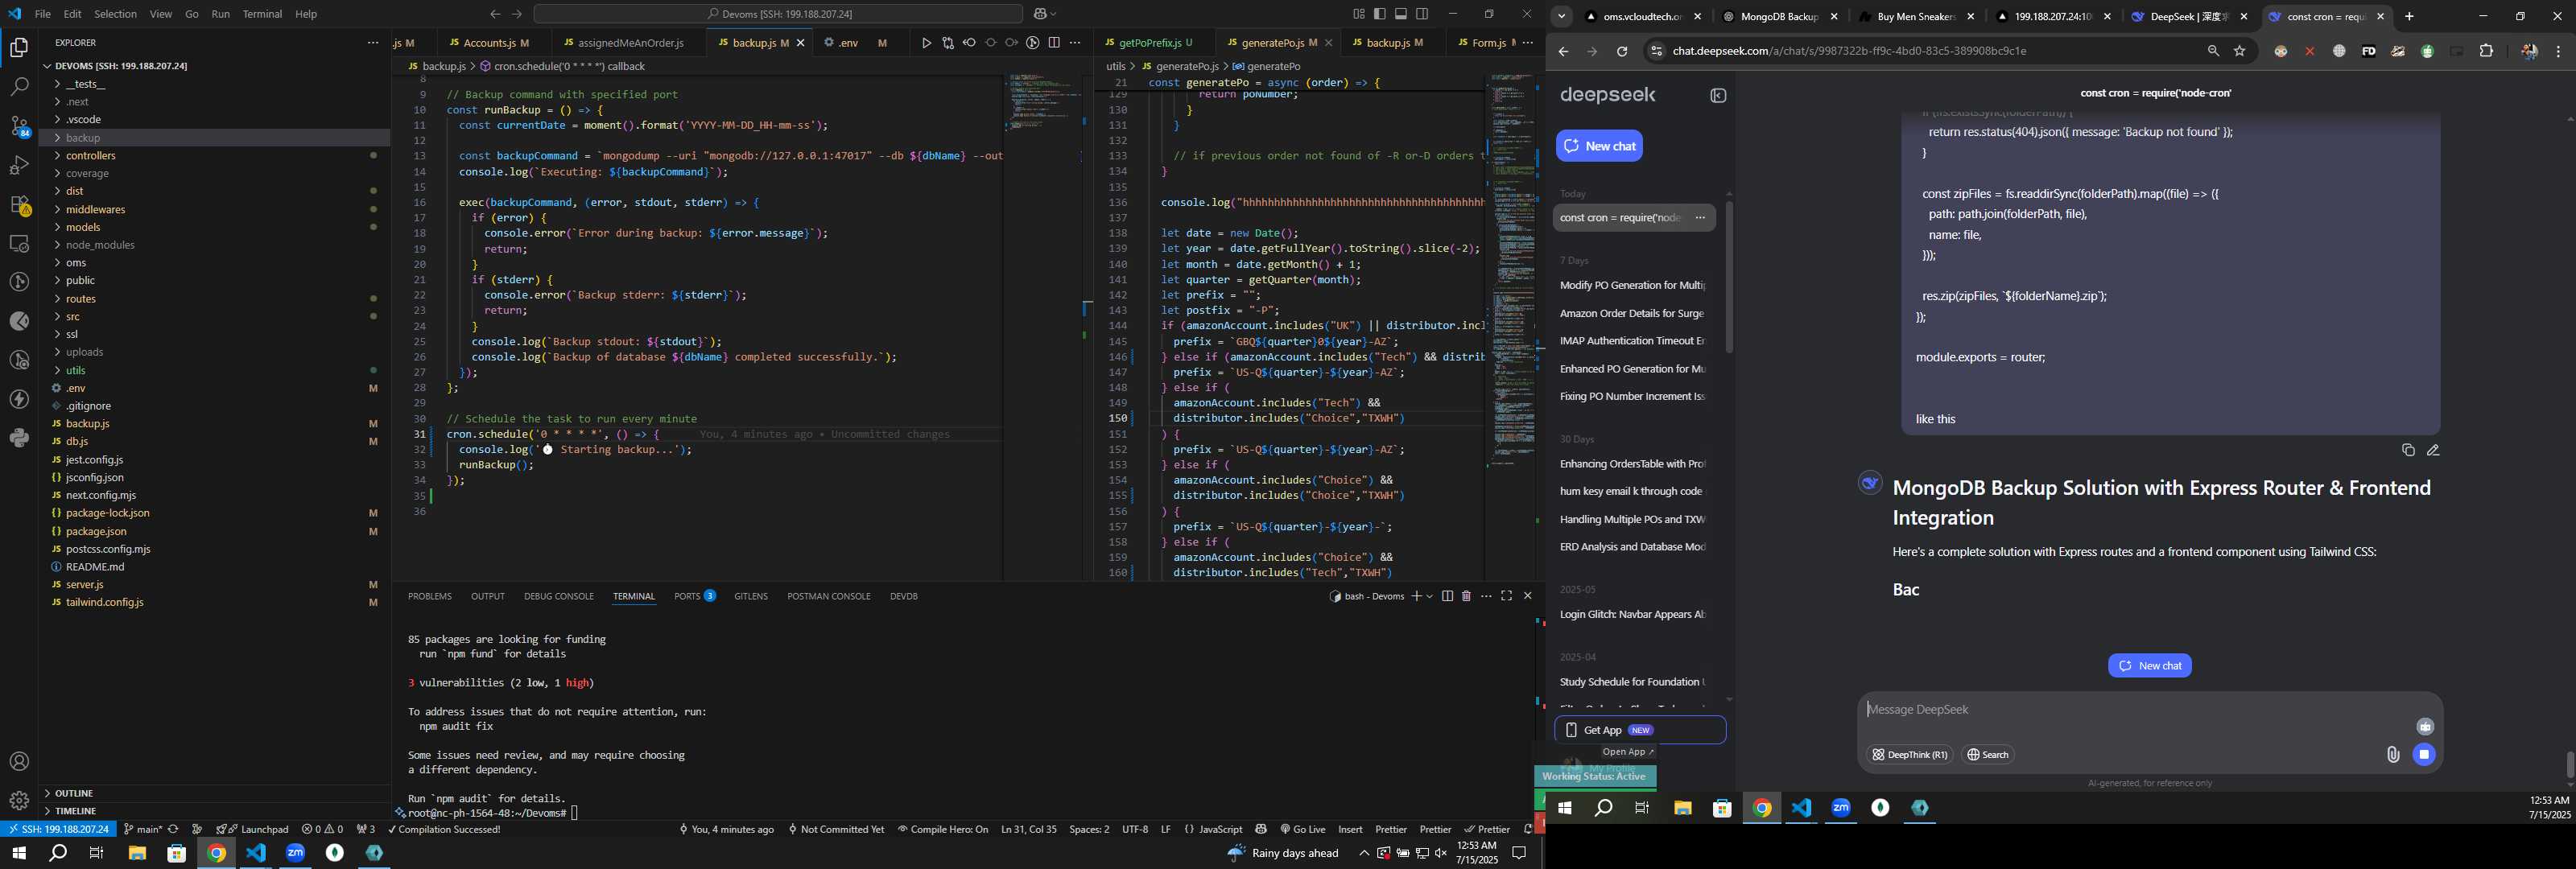This screenshot has width=2576, height=869.
Task: Open Chrome extensions puzzle icon
Action: 2486,51
